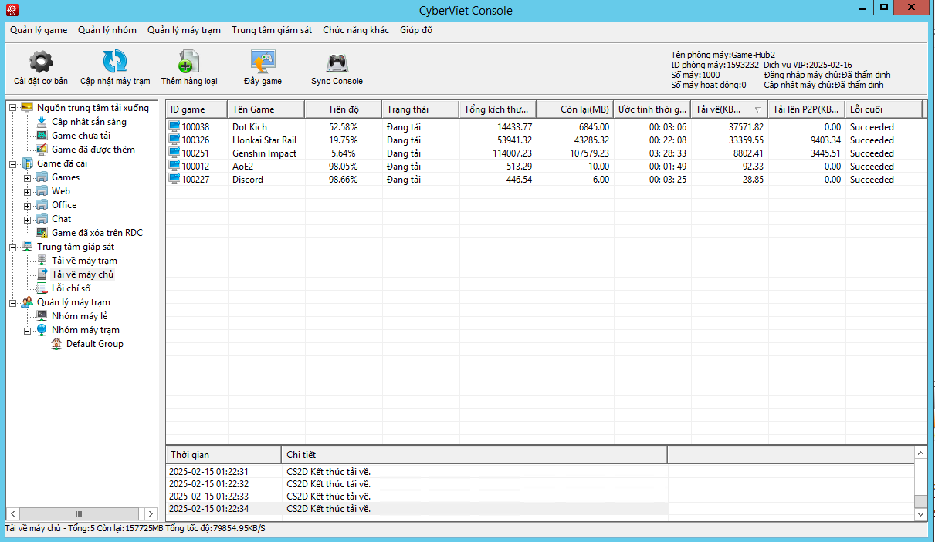Viewport: 935px width, 542px height.
Task: Select the Genshin Impact row icon
Action: click(x=174, y=153)
